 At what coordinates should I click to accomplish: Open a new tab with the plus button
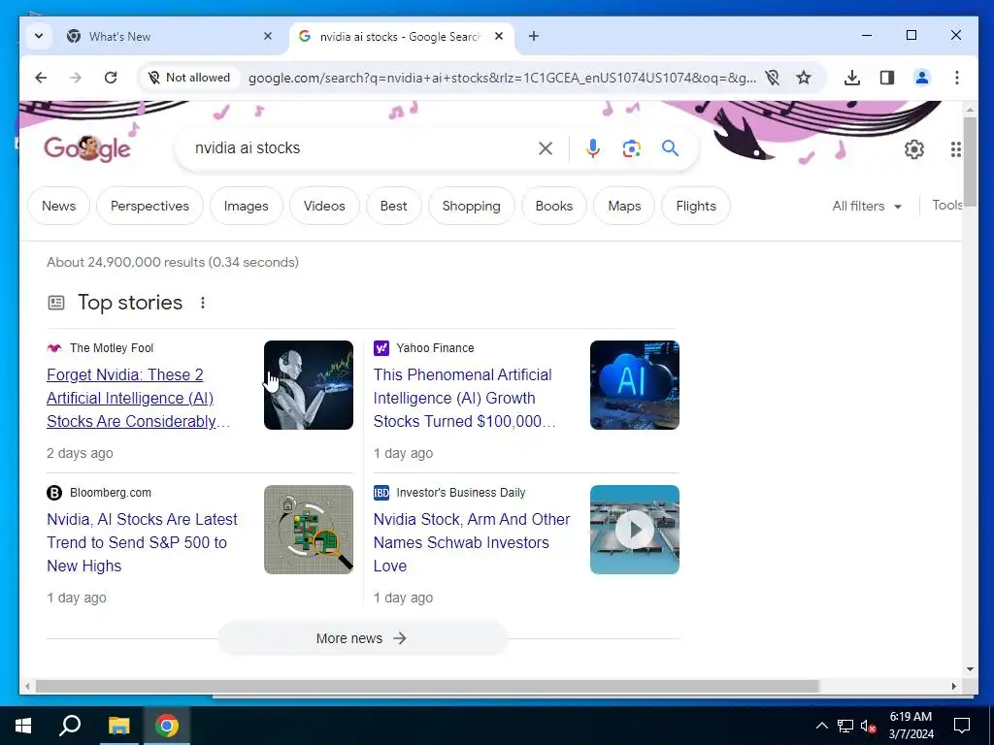(534, 36)
